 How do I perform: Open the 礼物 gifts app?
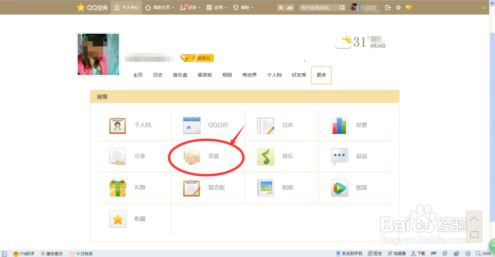[118, 188]
